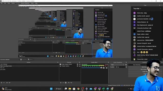
Task: Select the My cam scene
Action: point(30,68)
